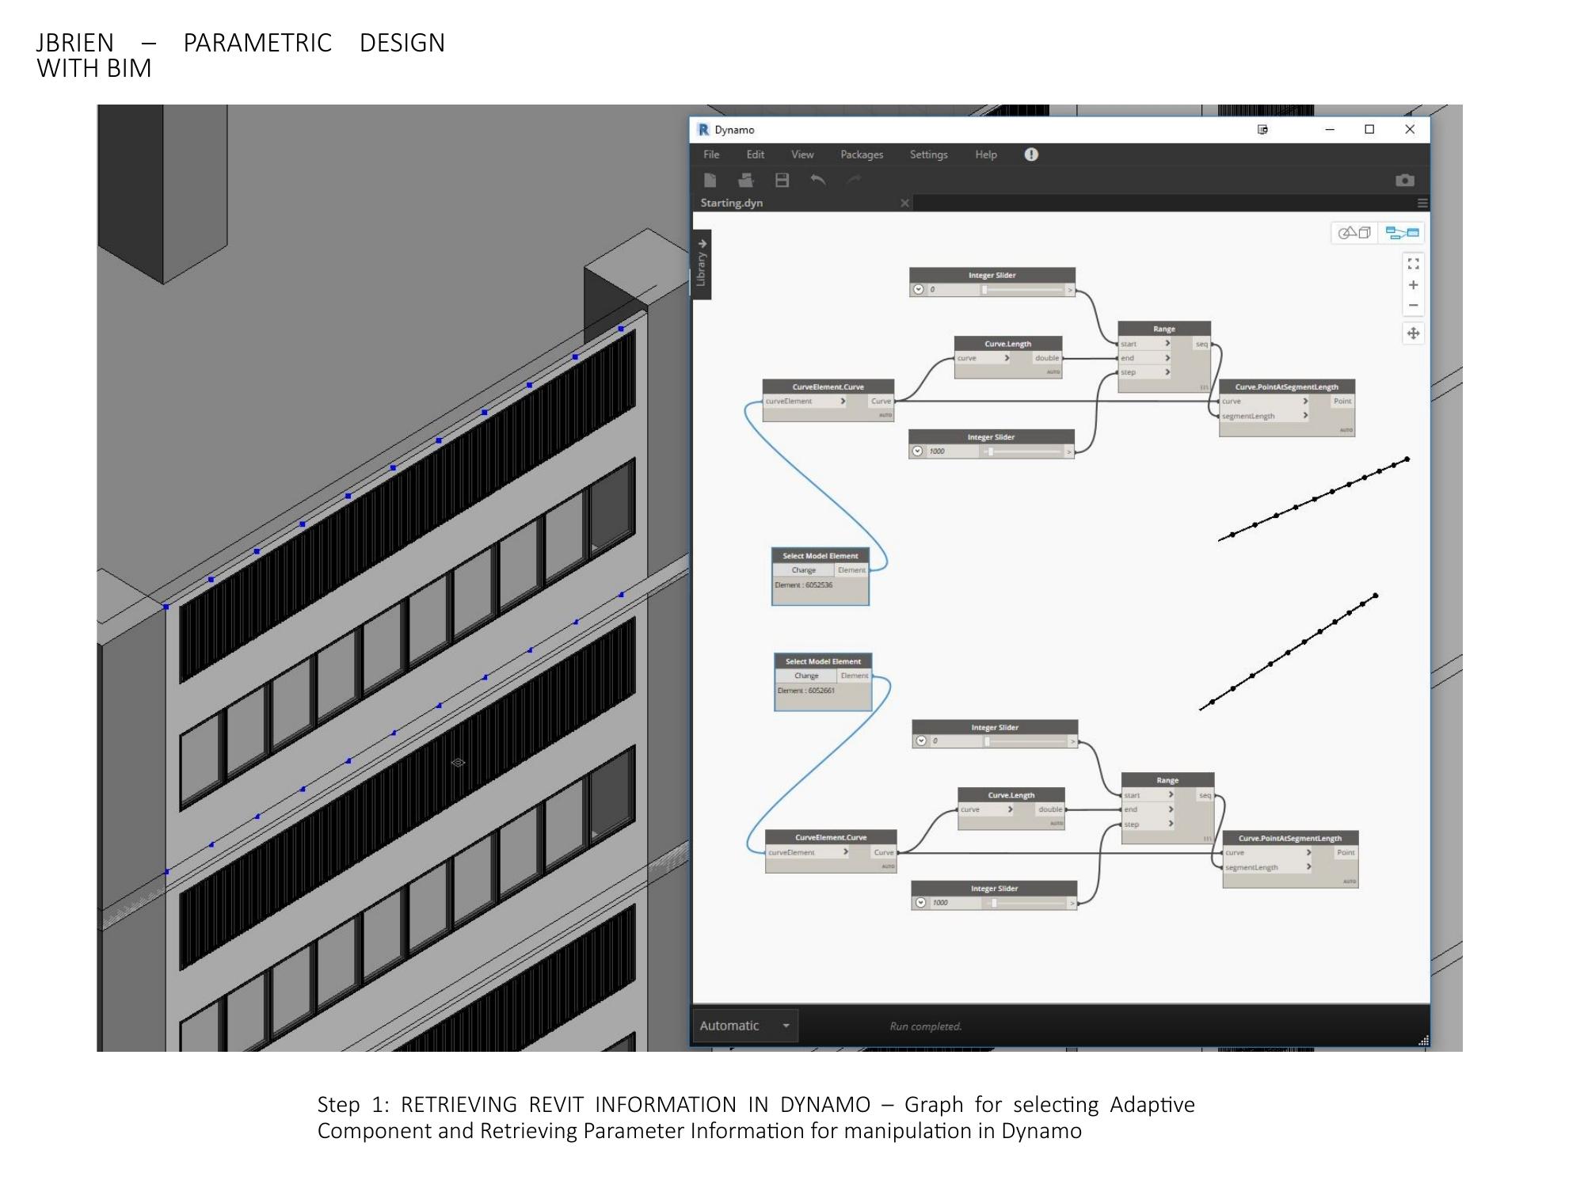Click the Open file folder icon

pos(745,181)
